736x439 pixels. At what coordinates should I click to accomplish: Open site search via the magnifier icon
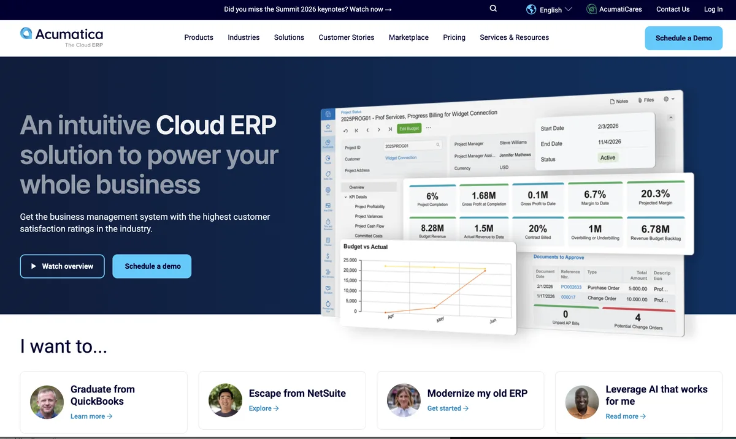pyautogui.click(x=494, y=9)
